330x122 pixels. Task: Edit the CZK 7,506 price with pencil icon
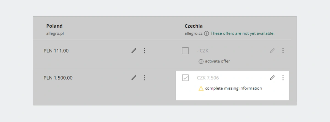pos(272,78)
